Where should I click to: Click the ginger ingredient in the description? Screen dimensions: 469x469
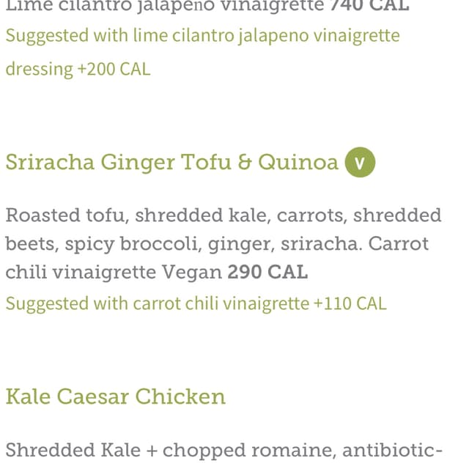pos(241,244)
